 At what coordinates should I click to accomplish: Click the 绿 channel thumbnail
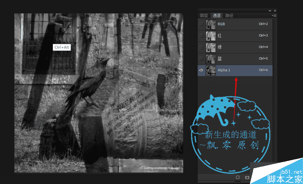211,47
